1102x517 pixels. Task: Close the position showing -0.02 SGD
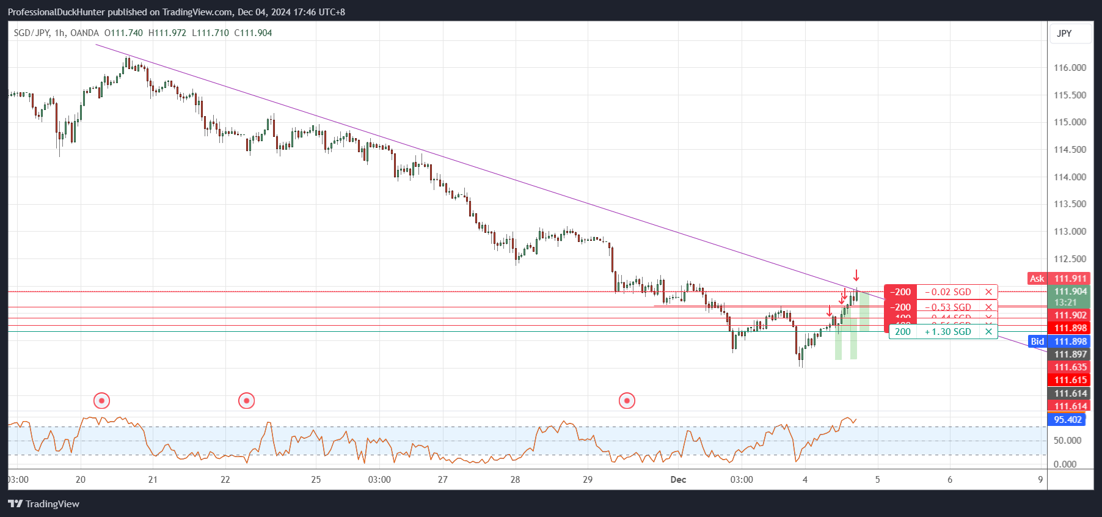coord(988,292)
